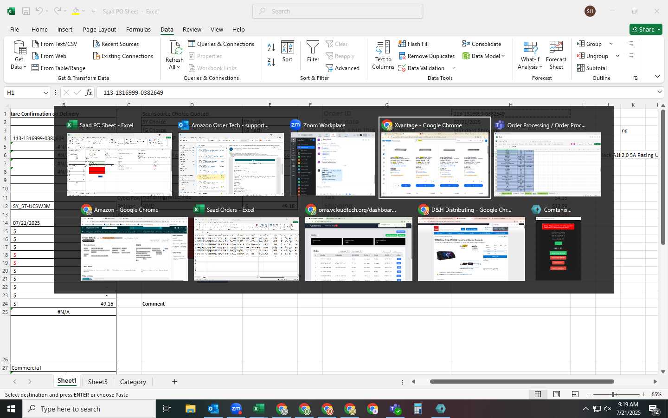This screenshot has width=668, height=418.
Task: Open File Explorer from taskbar
Action: pos(191,409)
